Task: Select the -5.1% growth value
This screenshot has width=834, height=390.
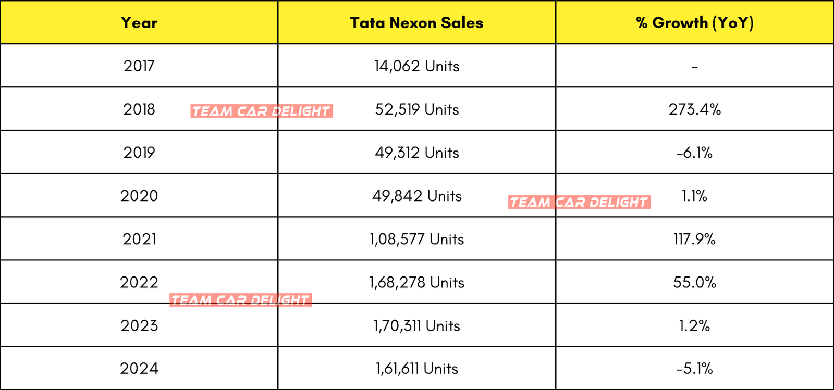Action: pos(694,369)
